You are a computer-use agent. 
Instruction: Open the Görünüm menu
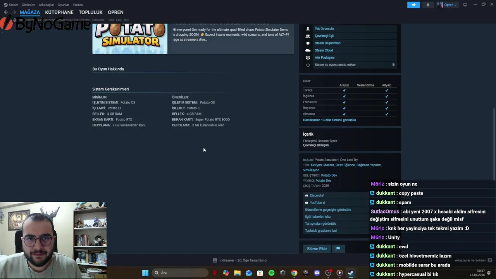[28, 5]
